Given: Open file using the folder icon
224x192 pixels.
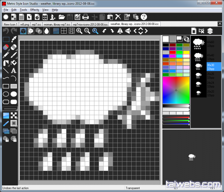Looking at the screenshot, I should [62, 17].
